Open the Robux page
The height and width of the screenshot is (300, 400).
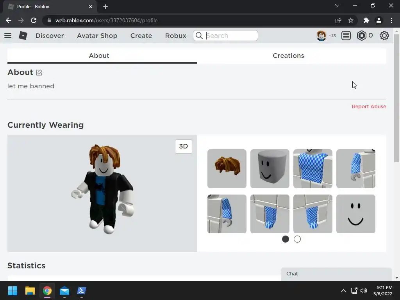(175, 36)
